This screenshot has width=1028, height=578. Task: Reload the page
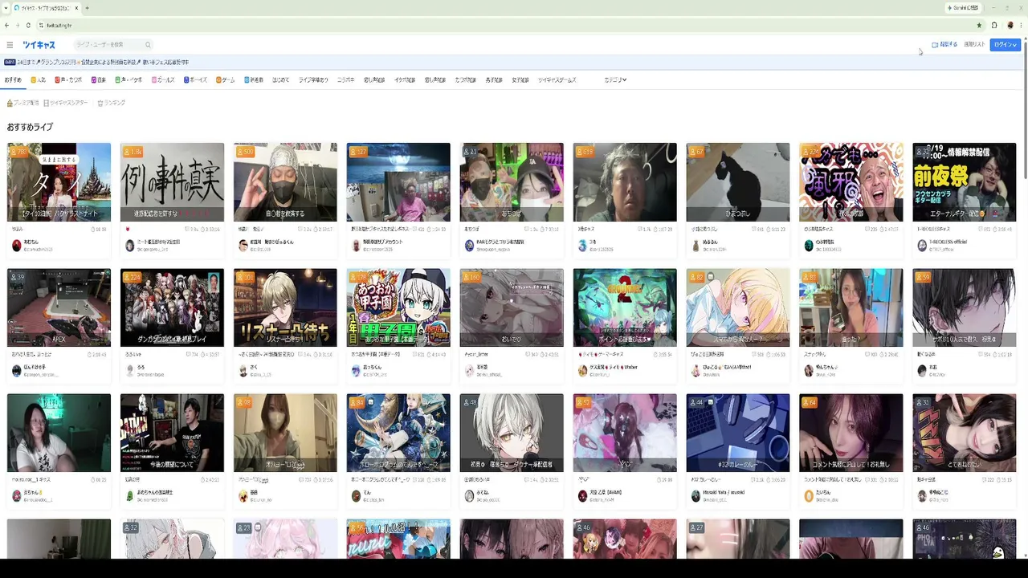coord(30,25)
